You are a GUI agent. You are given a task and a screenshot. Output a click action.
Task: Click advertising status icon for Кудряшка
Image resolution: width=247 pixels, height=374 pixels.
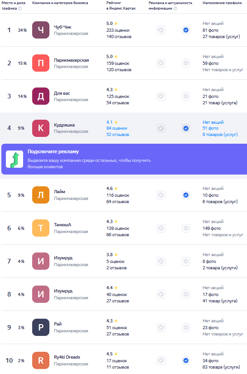pos(161,128)
